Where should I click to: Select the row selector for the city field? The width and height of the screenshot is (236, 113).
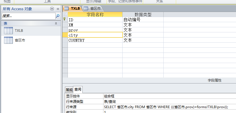pos(65,35)
